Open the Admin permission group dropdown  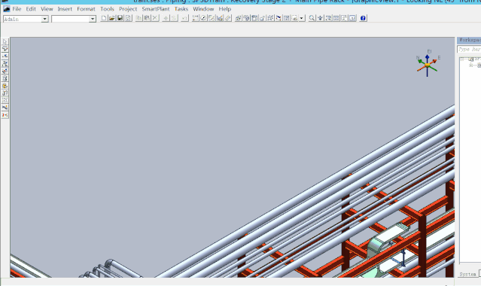pos(44,19)
